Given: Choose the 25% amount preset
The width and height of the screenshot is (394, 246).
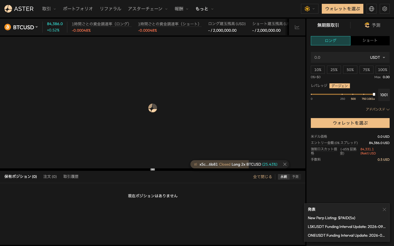Looking at the screenshot, I should 334,70.
